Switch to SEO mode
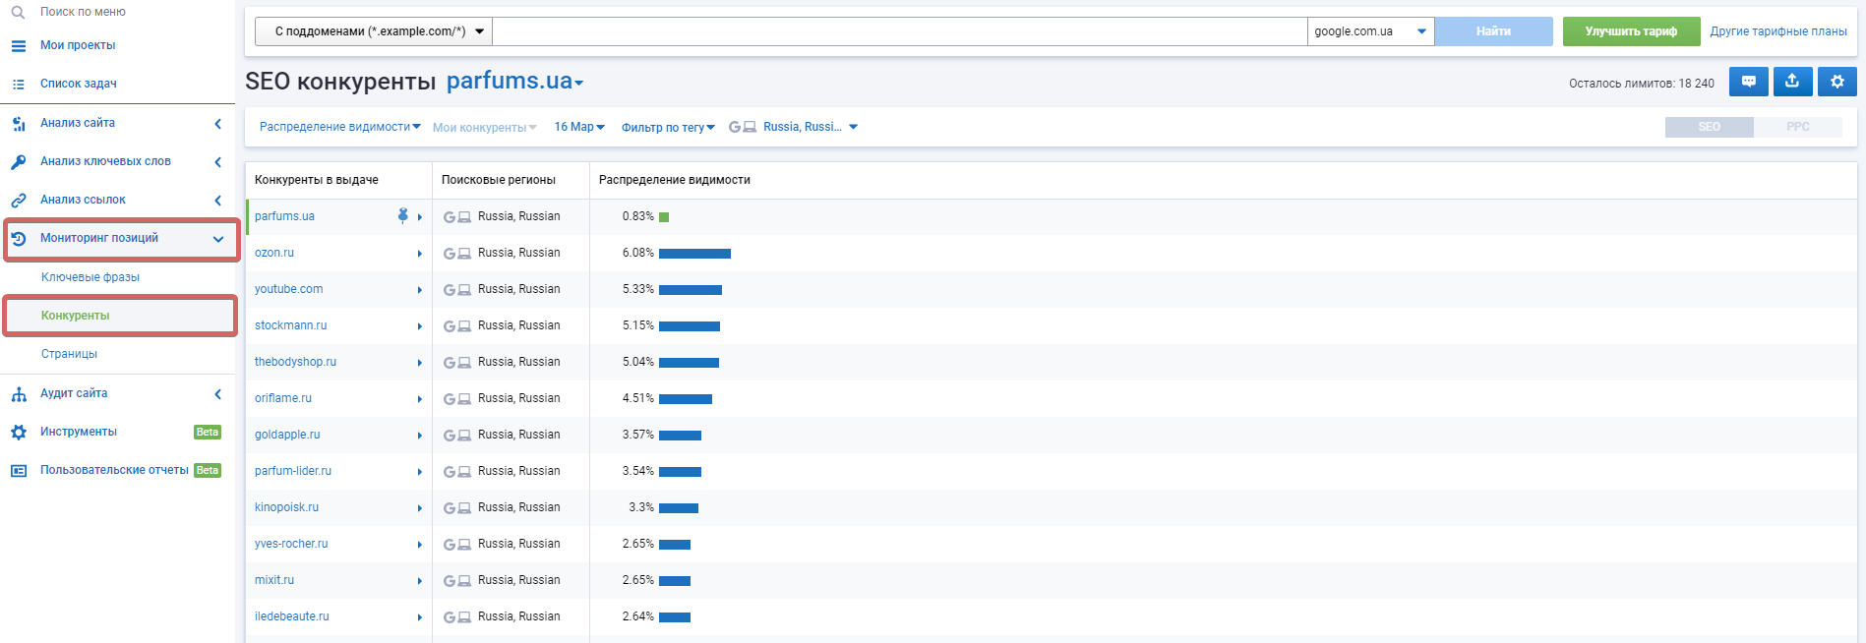 [x=1710, y=127]
